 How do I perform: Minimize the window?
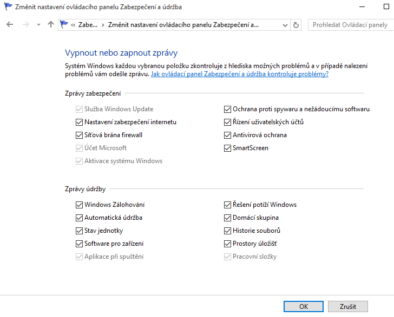tap(362, 7)
